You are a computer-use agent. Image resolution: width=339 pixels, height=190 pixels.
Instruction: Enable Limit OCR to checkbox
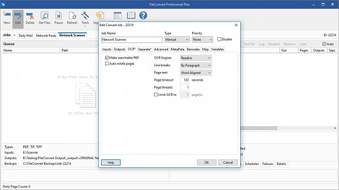[155, 95]
